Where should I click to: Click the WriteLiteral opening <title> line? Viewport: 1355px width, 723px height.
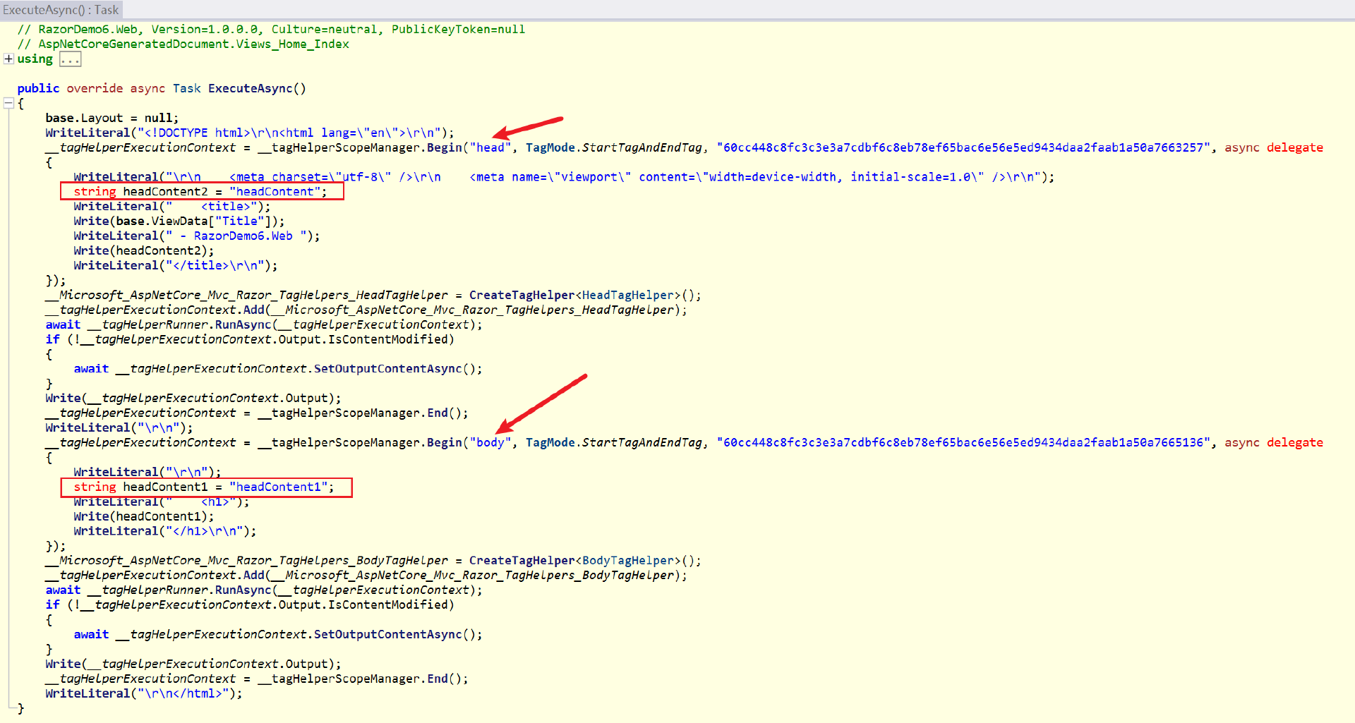tap(172, 206)
